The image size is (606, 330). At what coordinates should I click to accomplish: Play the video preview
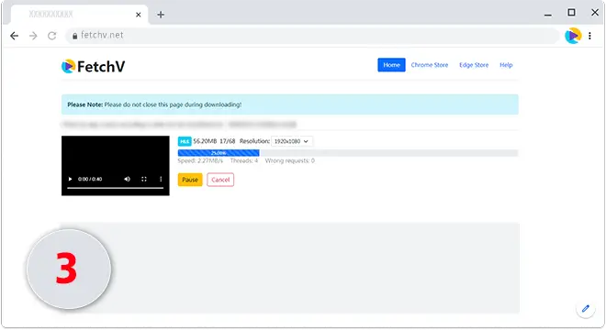click(x=70, y=179)
